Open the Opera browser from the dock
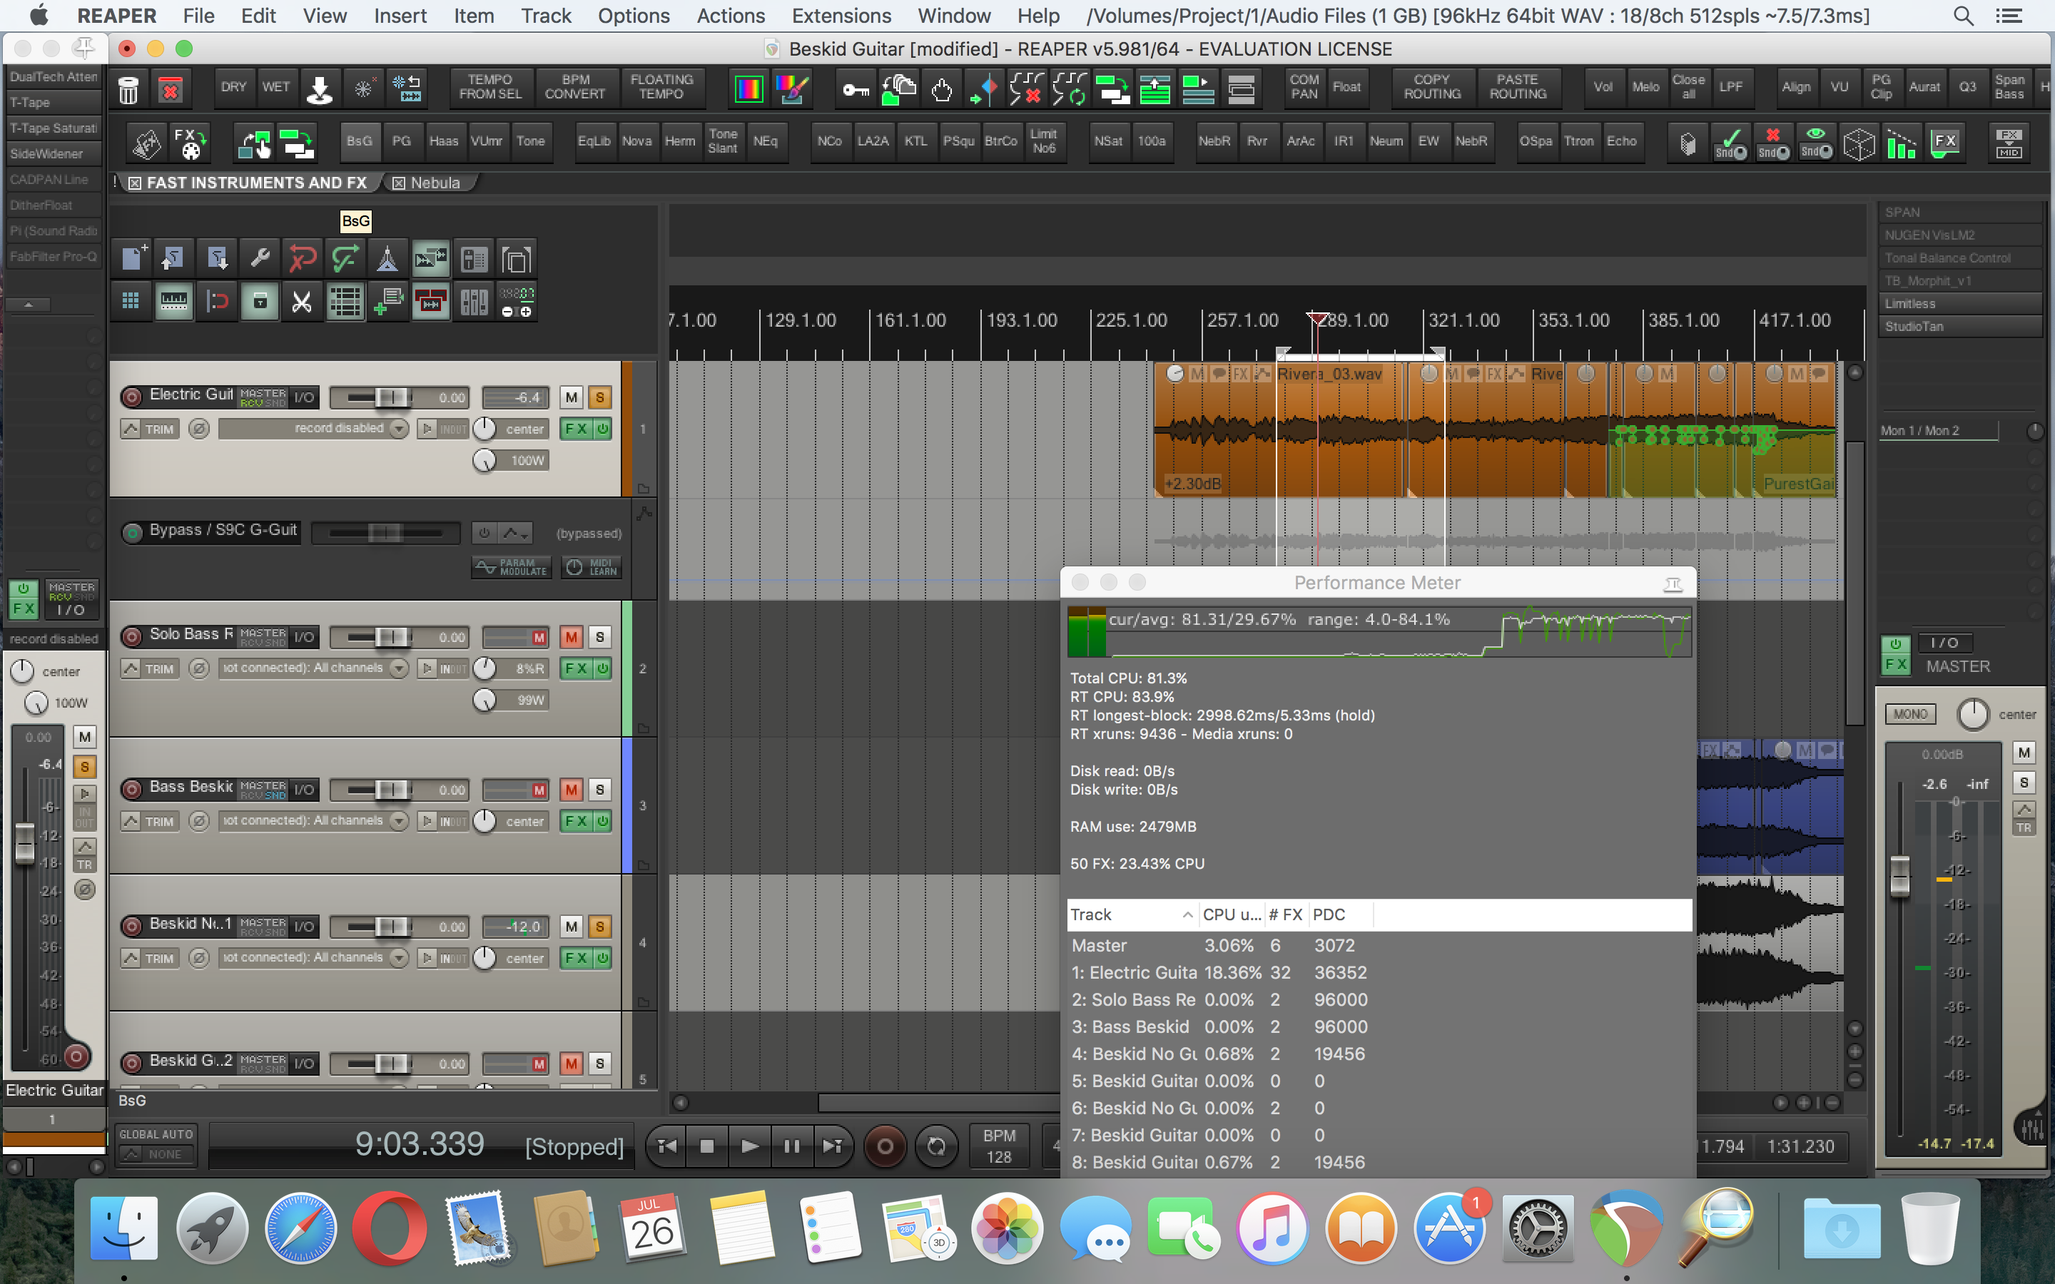2055x1284 pixels. tap(390, 1228)
